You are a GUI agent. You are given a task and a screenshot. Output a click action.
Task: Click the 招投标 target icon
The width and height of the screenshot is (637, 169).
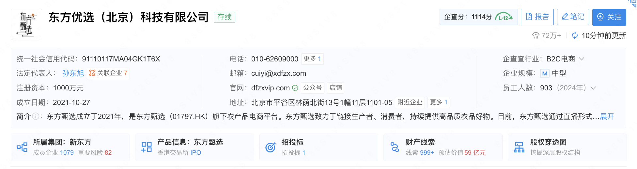271,147
